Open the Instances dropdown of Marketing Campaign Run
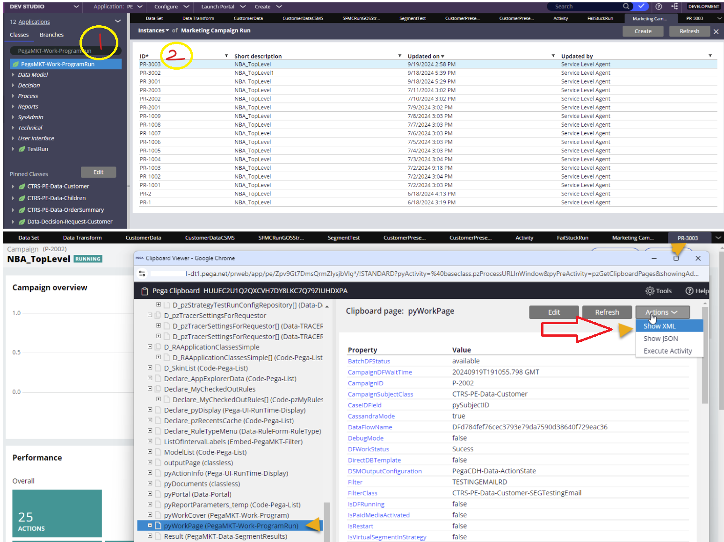724x542 pixels. point(153,30)
